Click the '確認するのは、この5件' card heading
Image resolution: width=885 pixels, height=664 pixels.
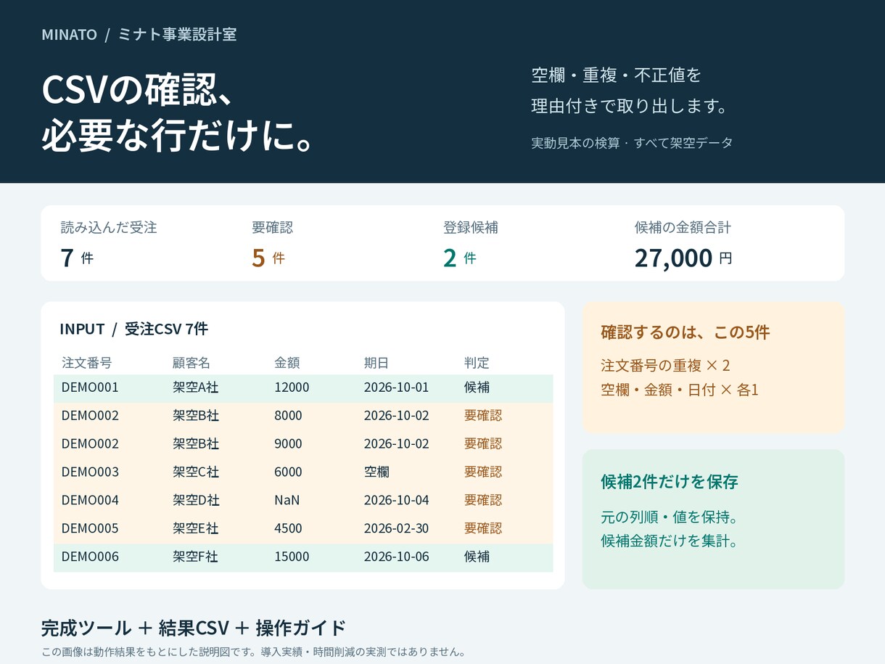point(686,332)
